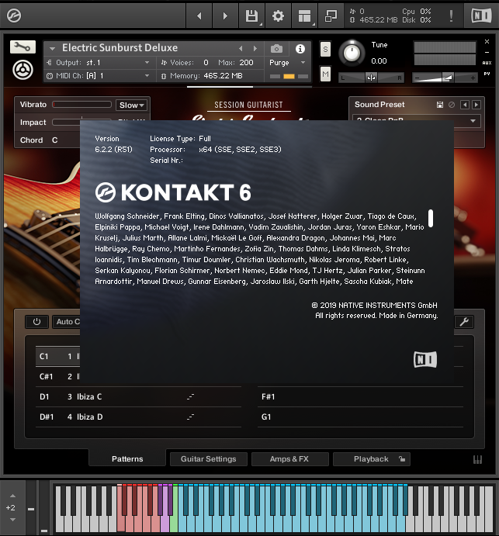Image resolution: width=499 pixels, height=536 pixels.
Task: Open pattern settings wrench icon
Action: point(464,322)
